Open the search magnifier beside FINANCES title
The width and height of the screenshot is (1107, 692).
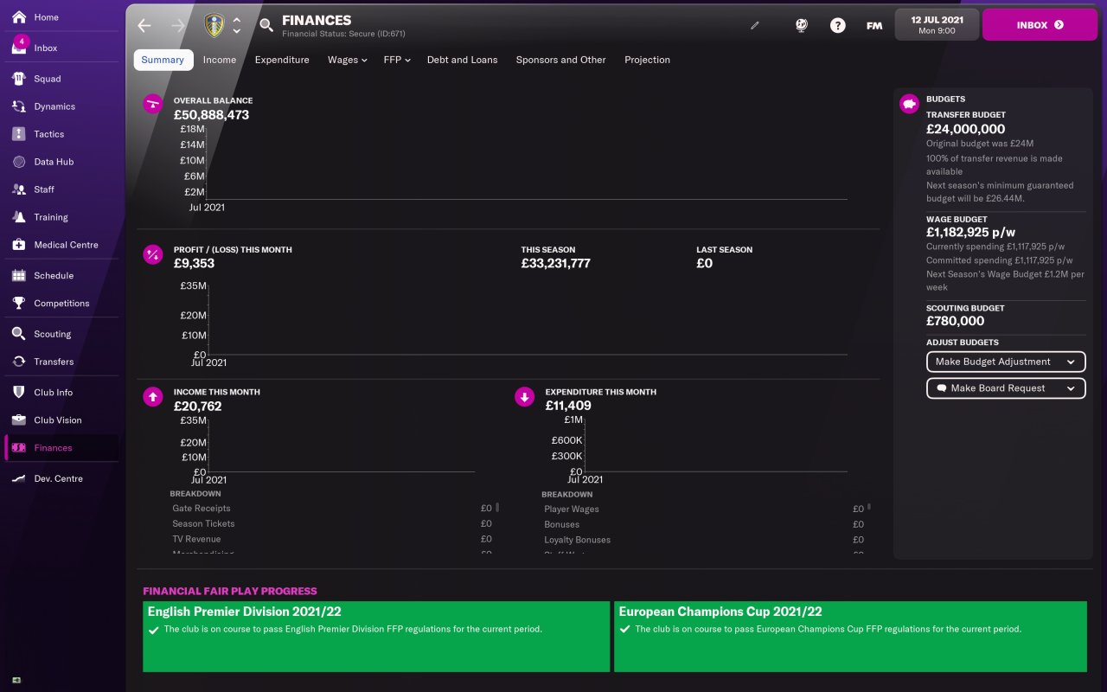[266, 25]
